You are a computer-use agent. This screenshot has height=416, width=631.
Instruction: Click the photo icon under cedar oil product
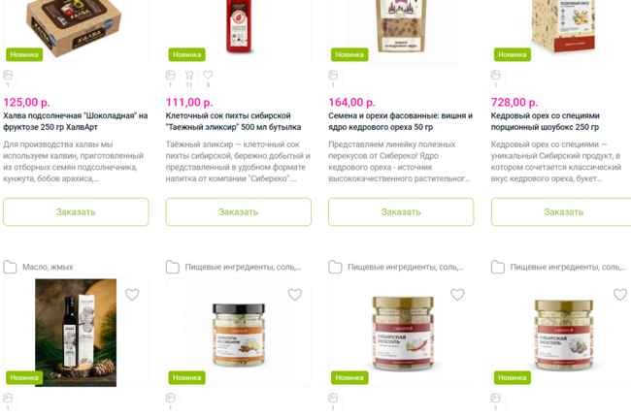tap(8, 398)
